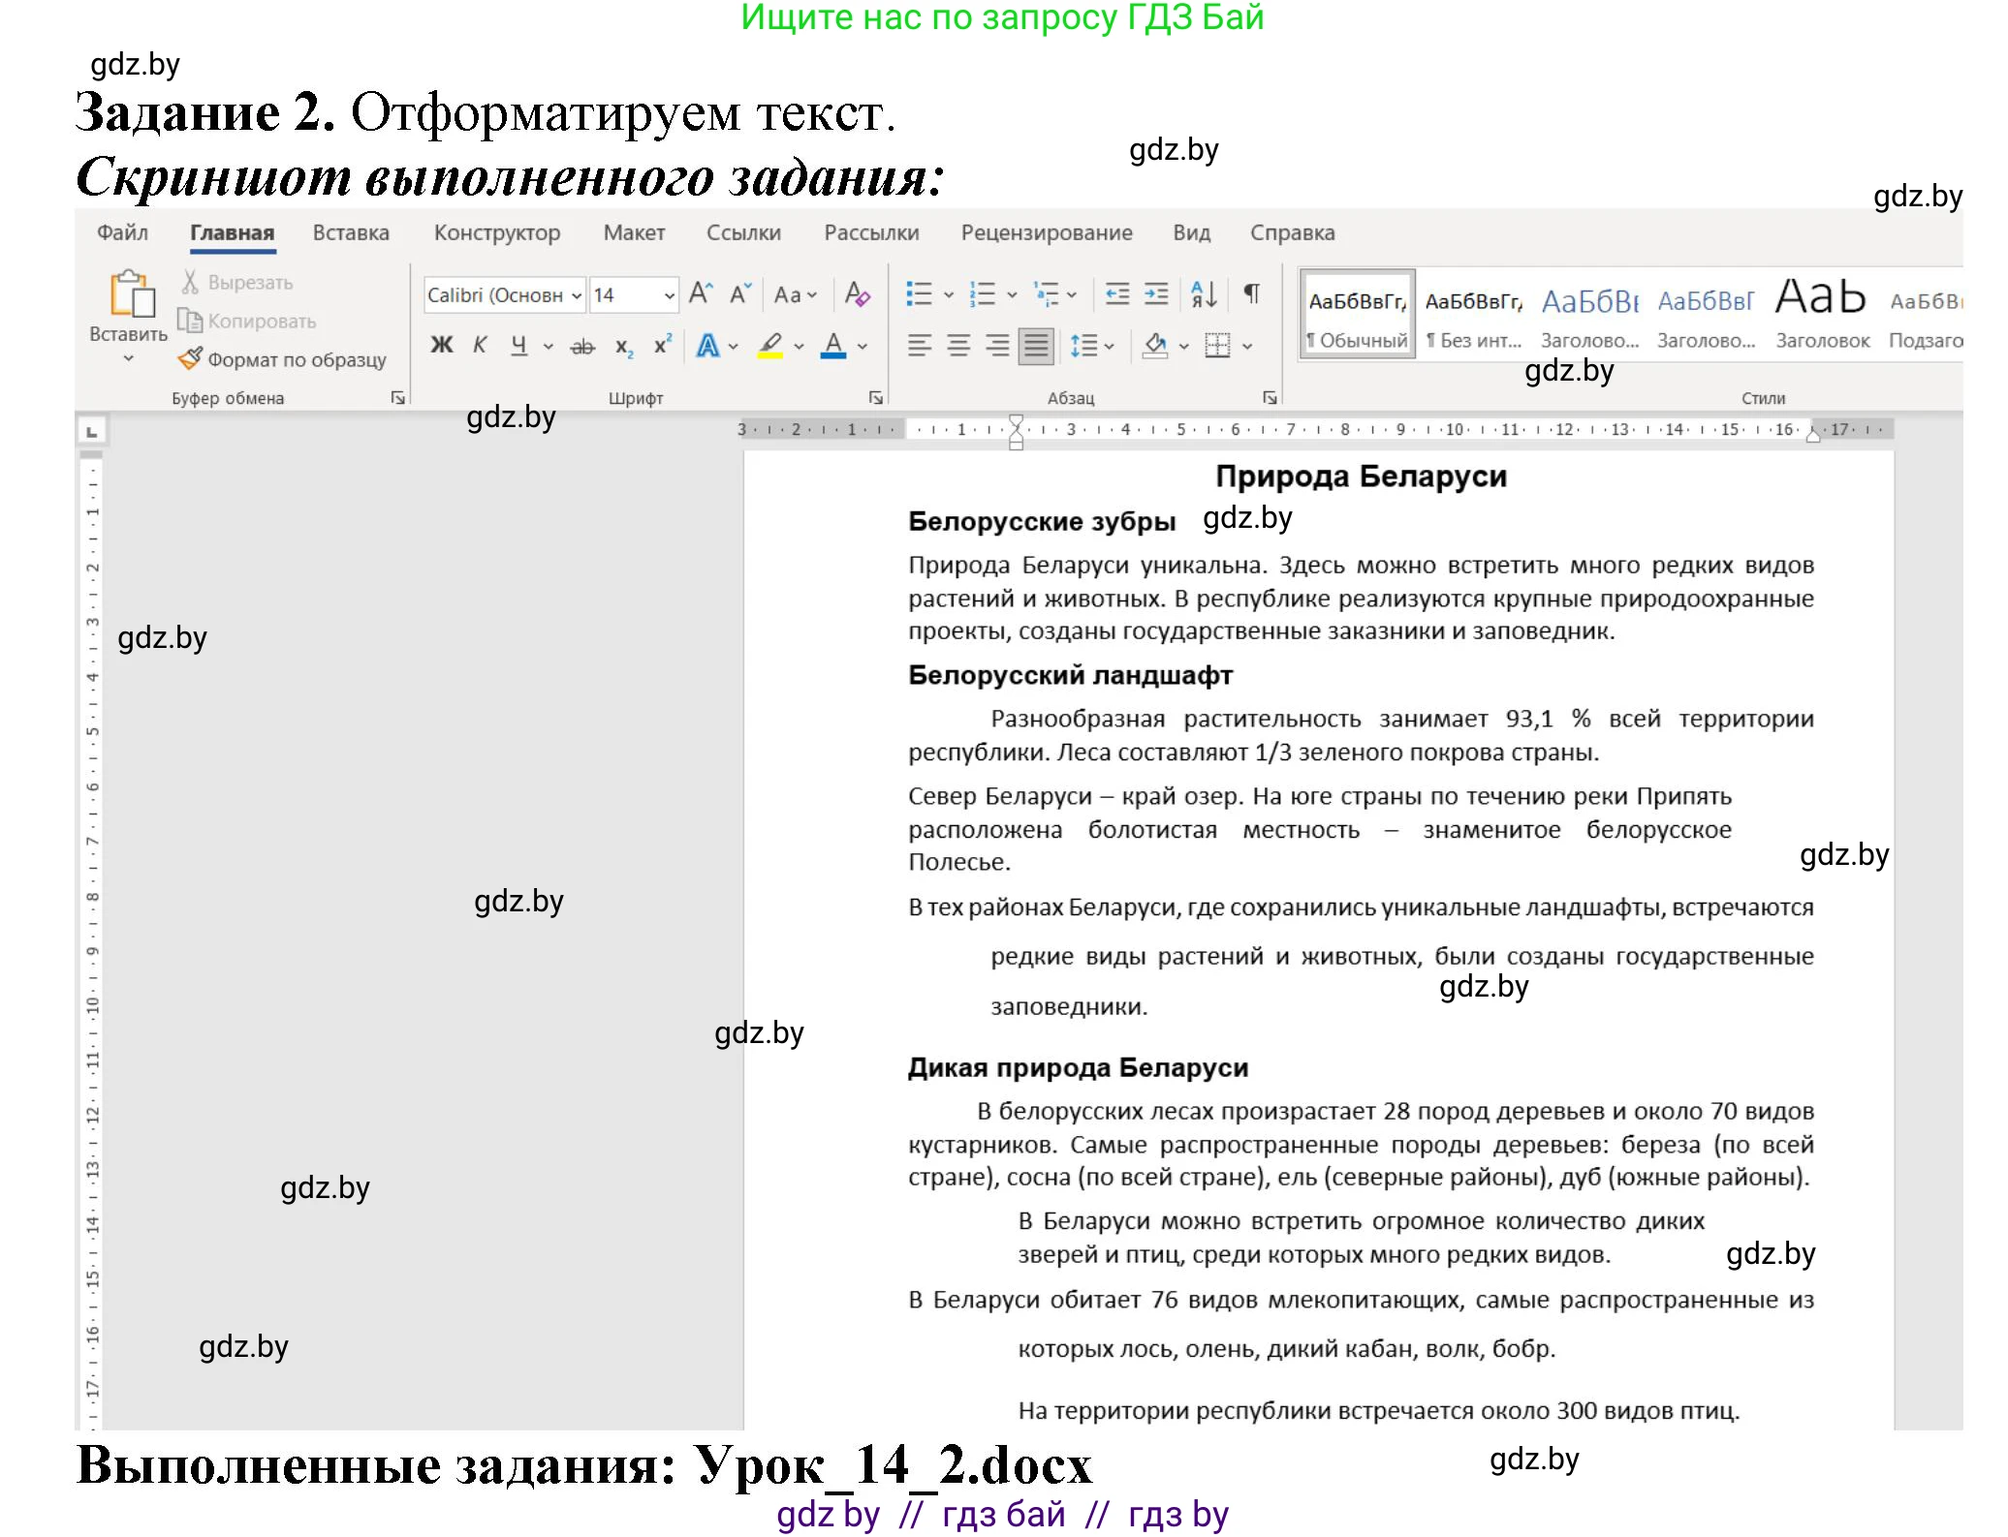
Task: Apply large Заголовок title style
Action: pyautogui.click(x=1822, y=315)
